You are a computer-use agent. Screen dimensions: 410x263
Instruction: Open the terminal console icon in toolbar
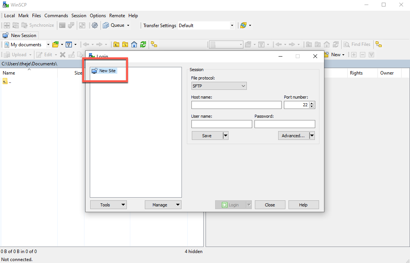(62, 25)
